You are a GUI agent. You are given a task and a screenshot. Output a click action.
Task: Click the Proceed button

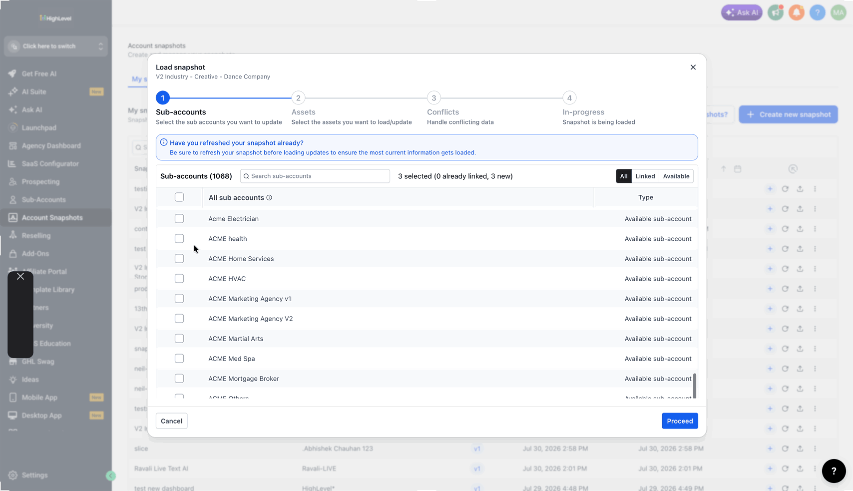tap(680, 421)
